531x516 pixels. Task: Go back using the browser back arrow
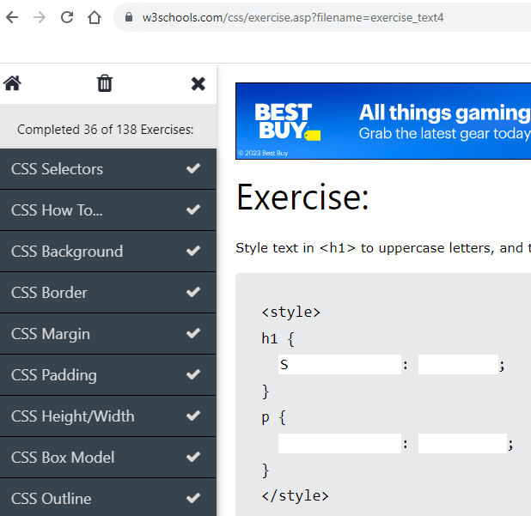[12, 17]
